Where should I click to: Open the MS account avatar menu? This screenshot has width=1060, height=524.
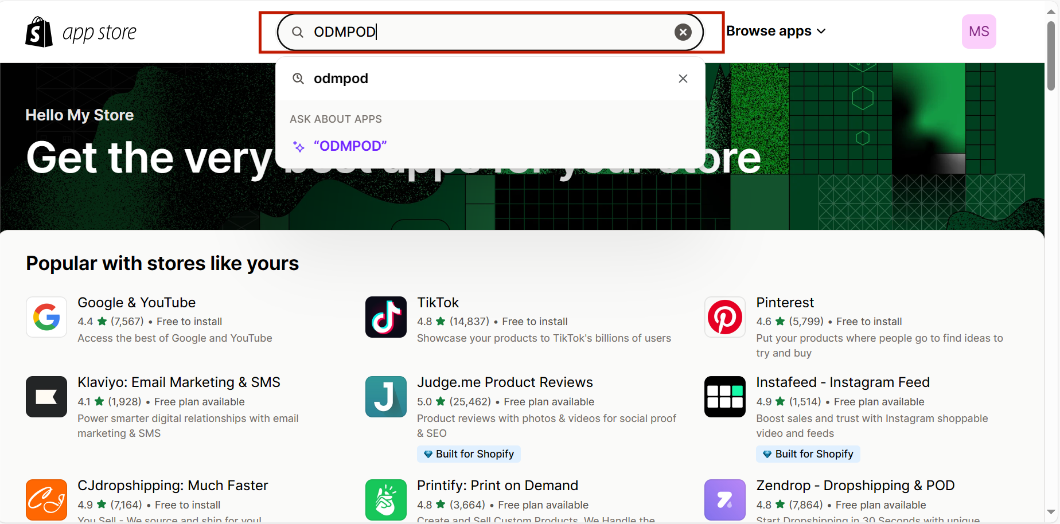click(979, 32)
